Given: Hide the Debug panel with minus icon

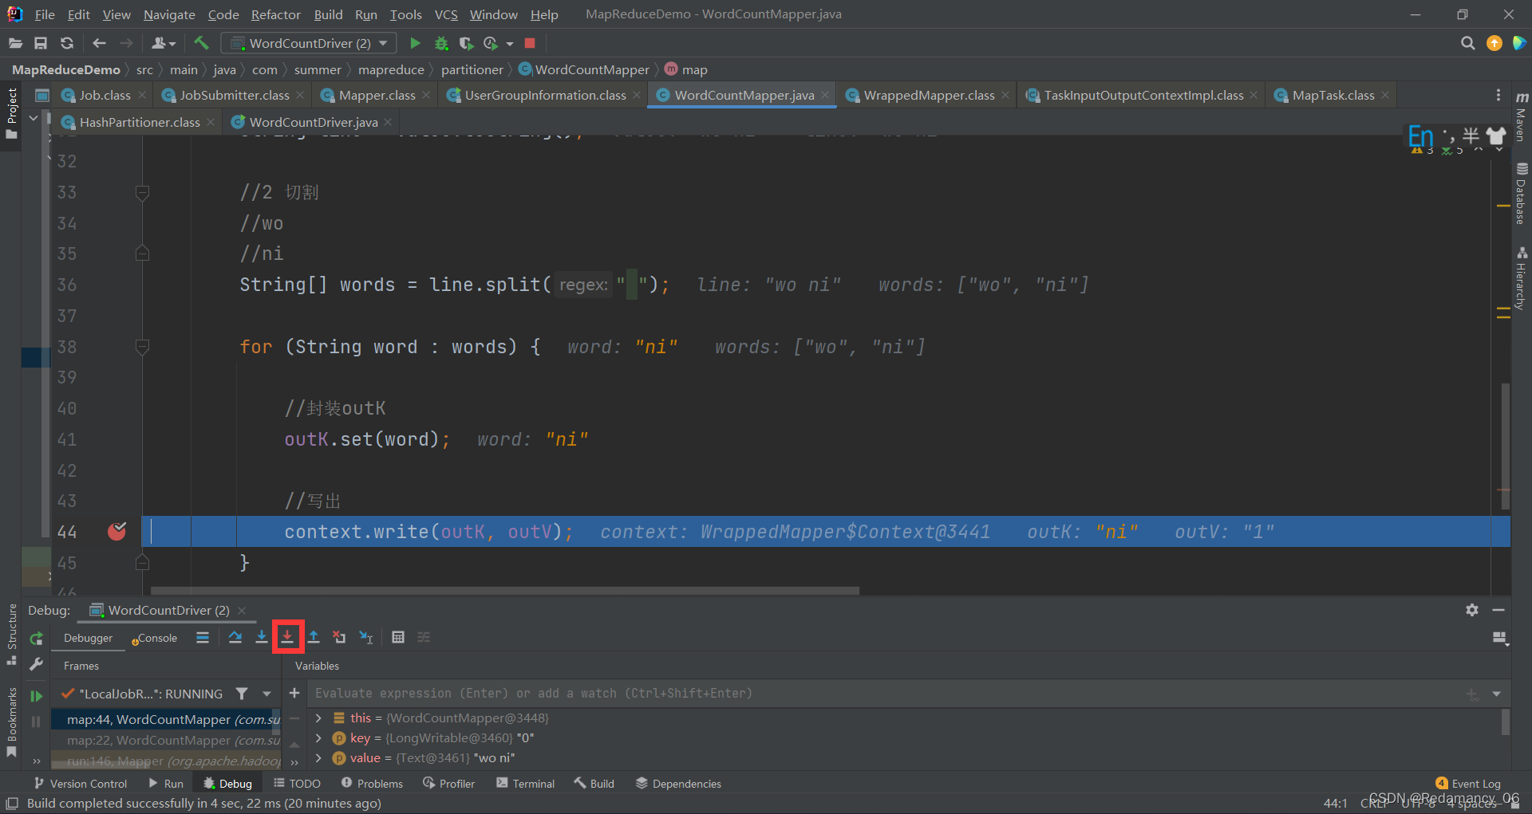Looking at the screenshot, I should (x=1498, y=610).
